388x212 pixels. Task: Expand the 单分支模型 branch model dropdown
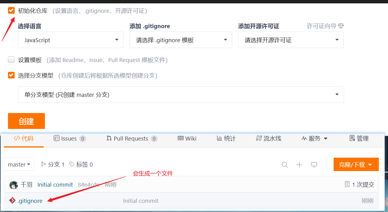(181, 95)
